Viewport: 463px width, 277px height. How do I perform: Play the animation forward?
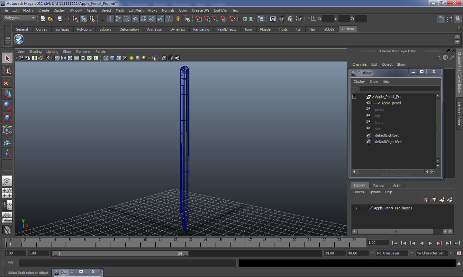point(430,243)
